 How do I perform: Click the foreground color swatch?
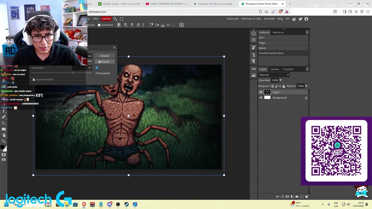(x=2, y=147)
